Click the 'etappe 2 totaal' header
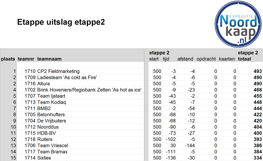This screenshot has height=161, width=263. point(248,56)
